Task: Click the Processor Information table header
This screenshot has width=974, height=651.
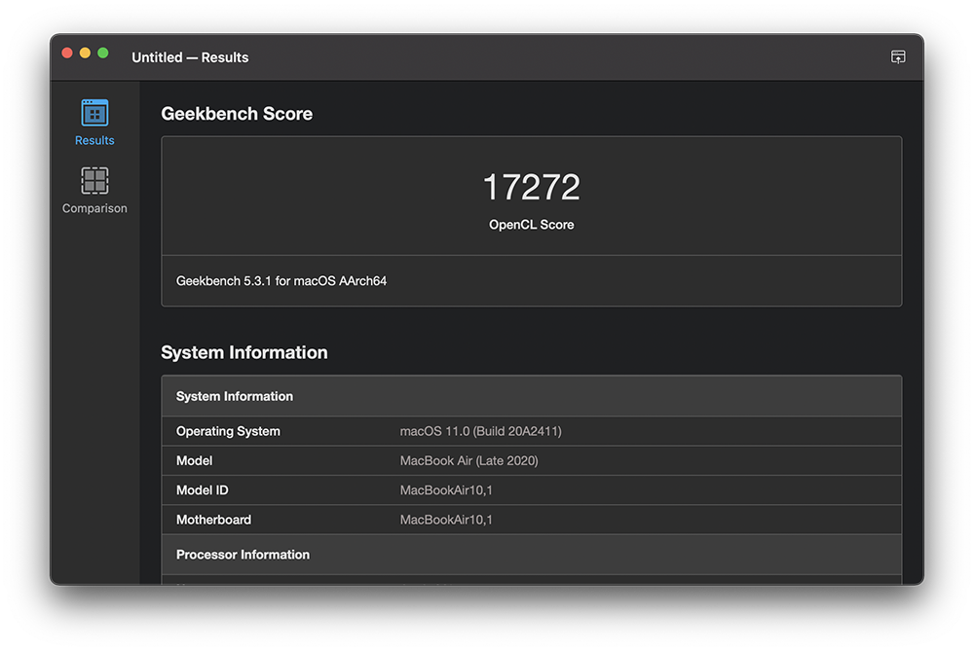Action: point(532,555)
